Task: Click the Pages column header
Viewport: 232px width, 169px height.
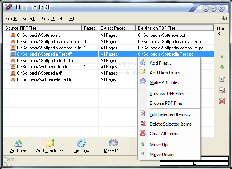Action: (90, 28)
